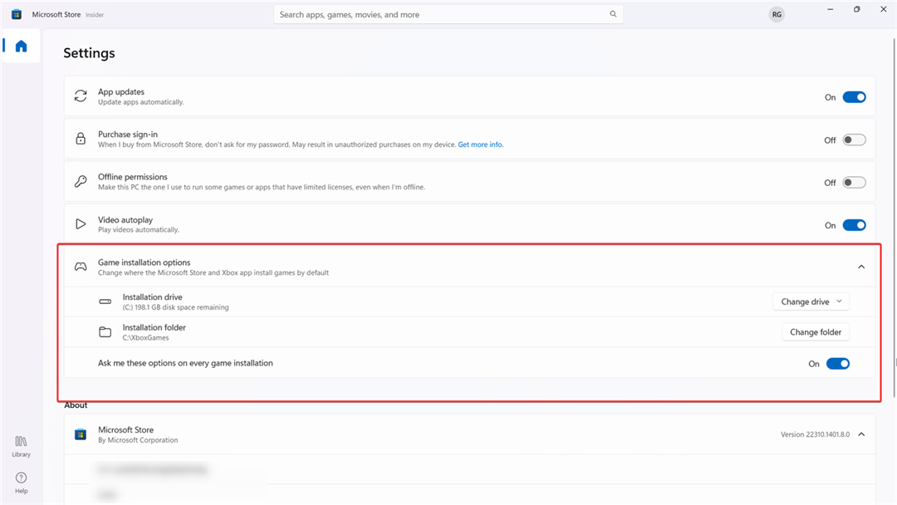897x505 pixels.
Task: Collapse the Microsoft Store version details
Action: coord(861,434)
